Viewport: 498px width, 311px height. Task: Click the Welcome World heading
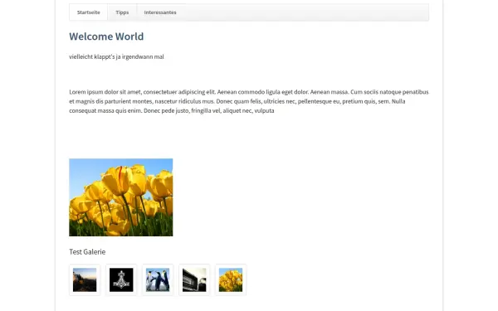click(106, 36)
